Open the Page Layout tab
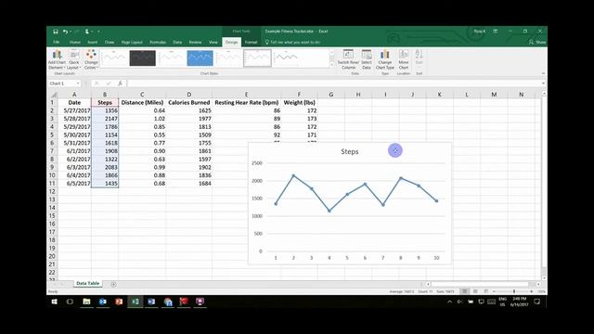Viewport: 594px width, 334px height. coord(132,42)
